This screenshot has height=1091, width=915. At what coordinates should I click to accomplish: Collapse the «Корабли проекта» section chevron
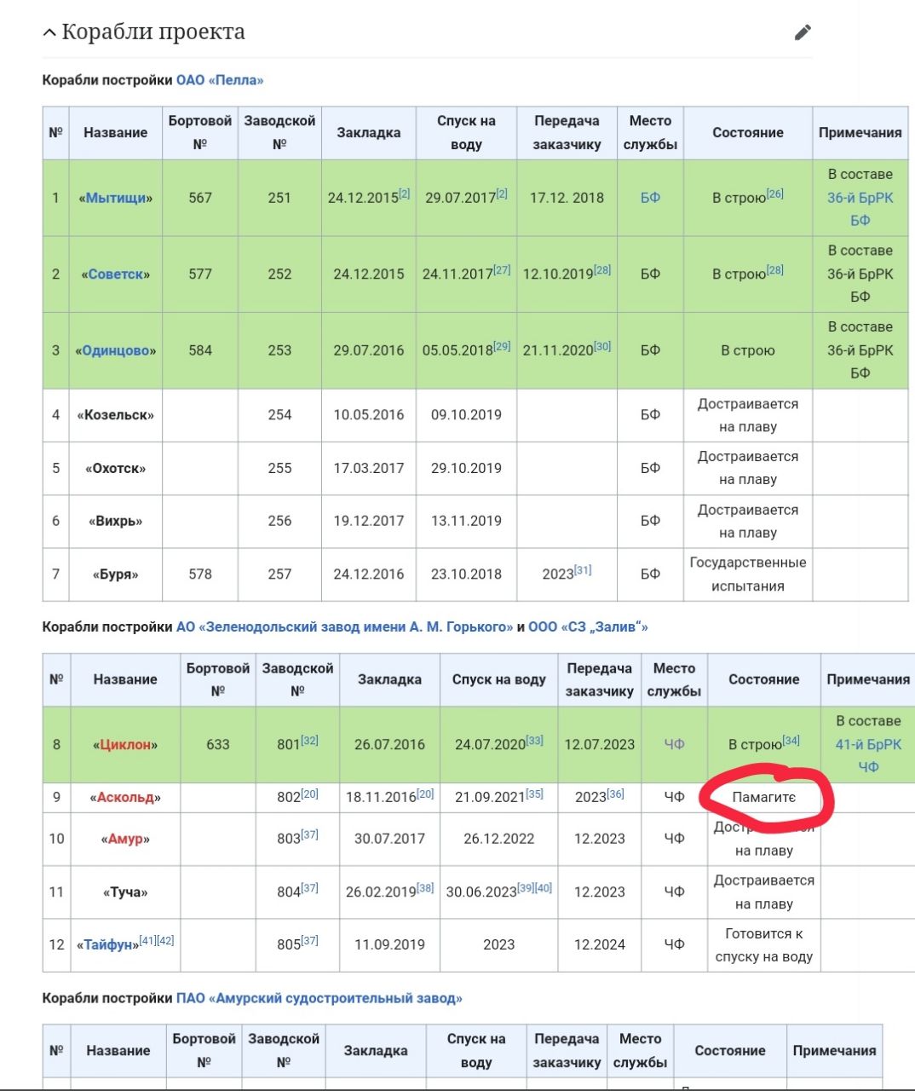49,33
